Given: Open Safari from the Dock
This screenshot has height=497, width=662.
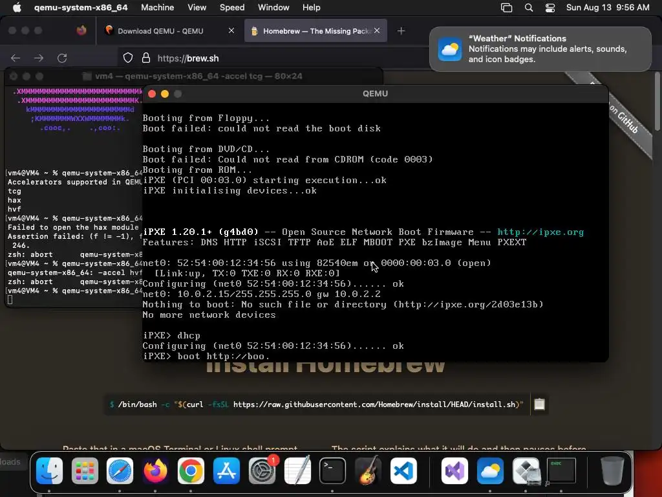Looking at the screenshot, I should (120, 470).
